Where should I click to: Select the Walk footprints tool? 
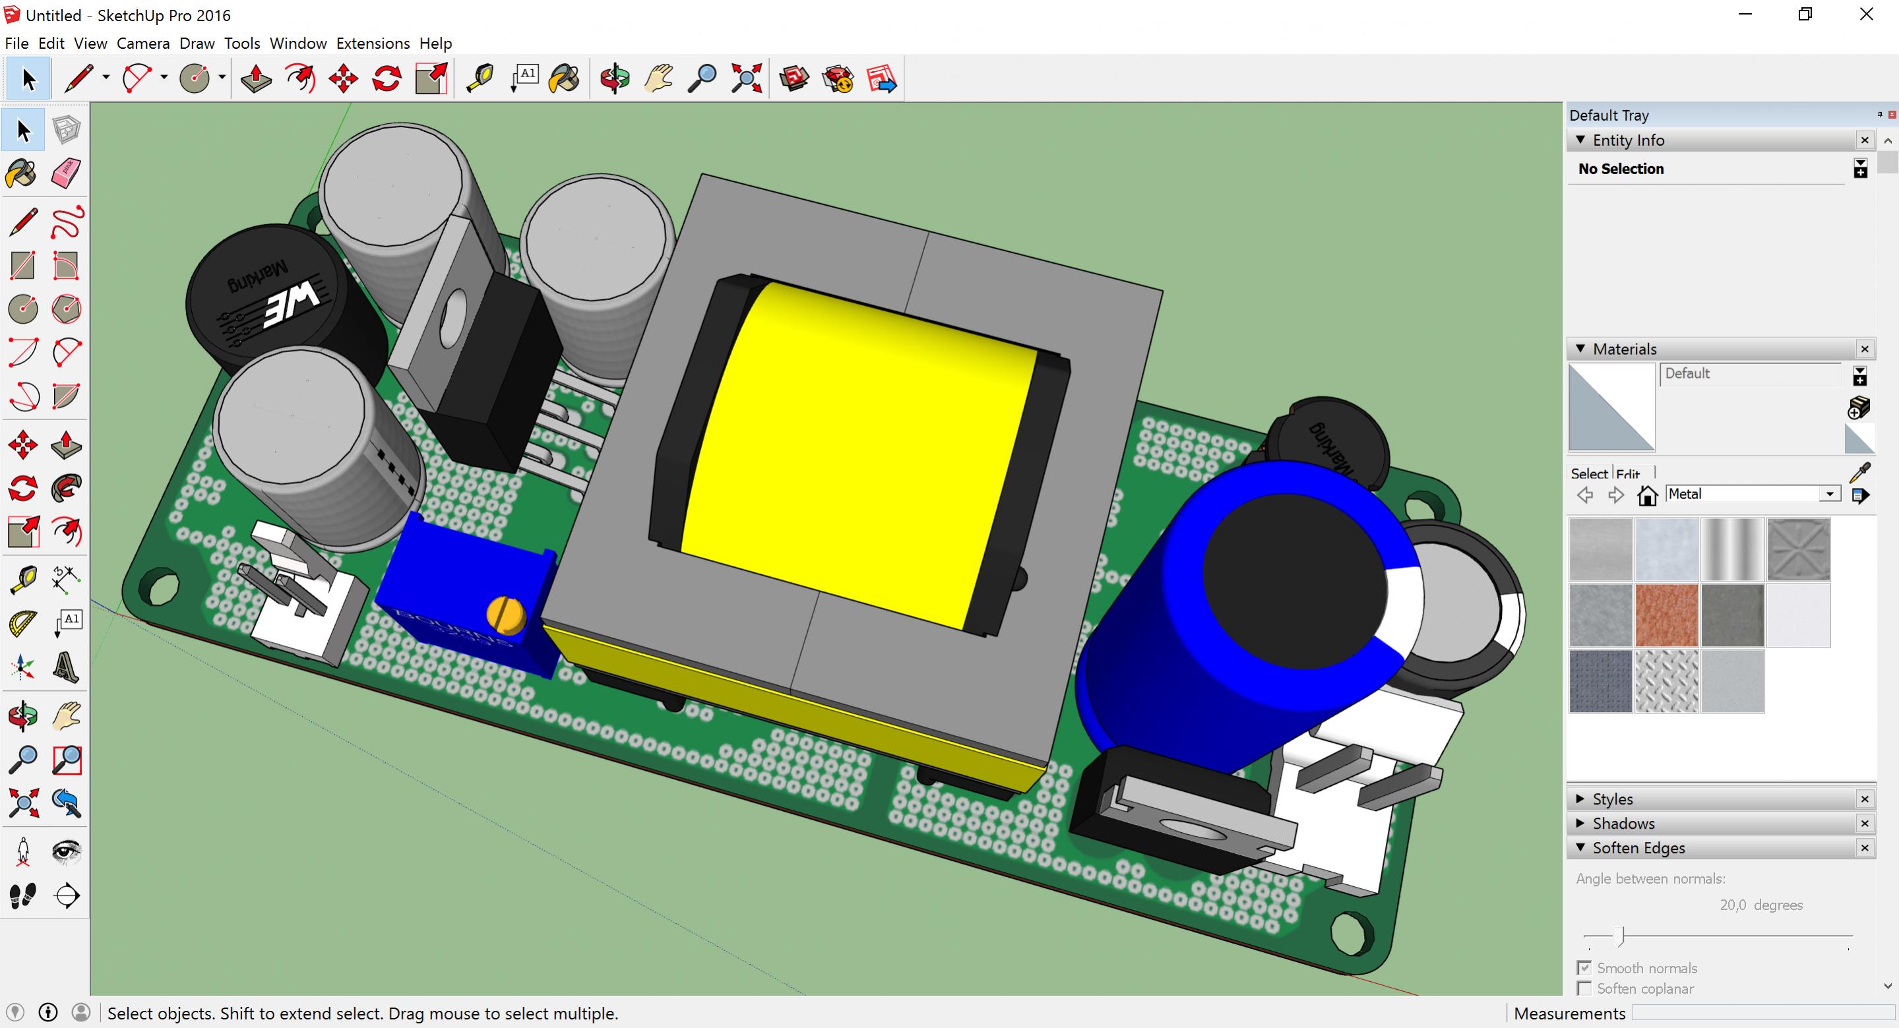pos(23,895)
